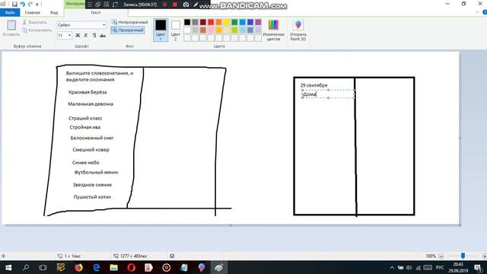Pick the yellow color swatch in top row
487x274 pixels.
coord(227,22)
